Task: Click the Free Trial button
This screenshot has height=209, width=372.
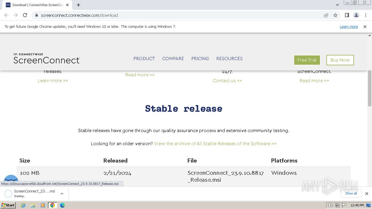Action: [x=307, y=60]
